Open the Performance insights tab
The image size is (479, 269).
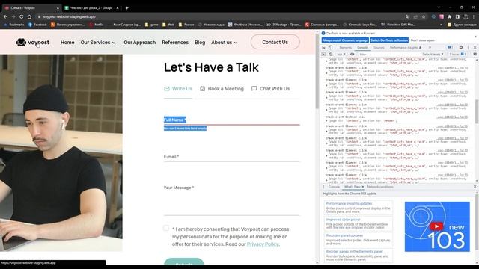point(406,48)
